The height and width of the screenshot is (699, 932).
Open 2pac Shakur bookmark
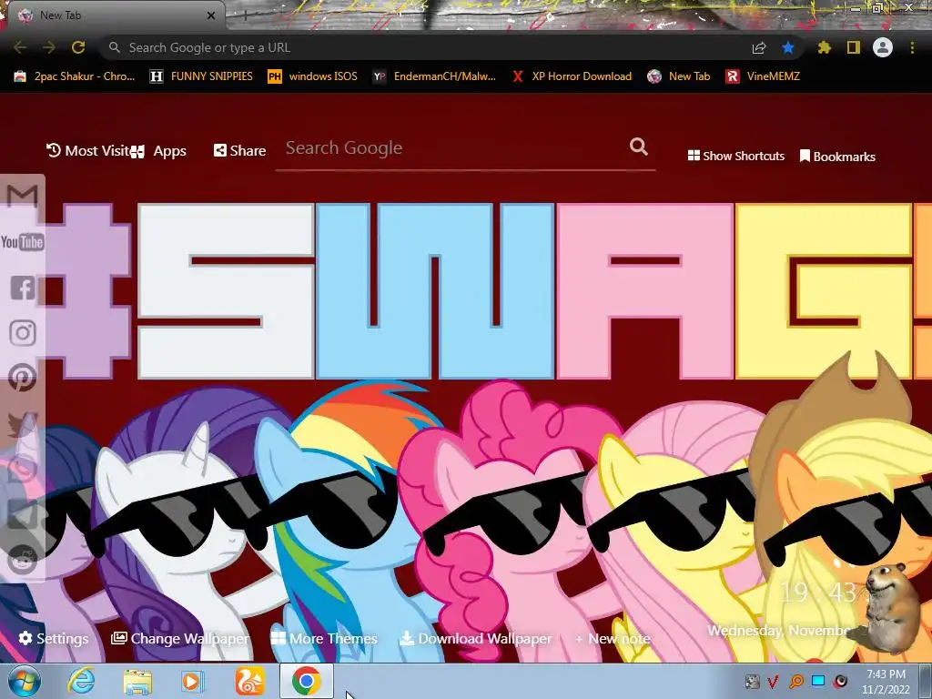tap(75, 76)
